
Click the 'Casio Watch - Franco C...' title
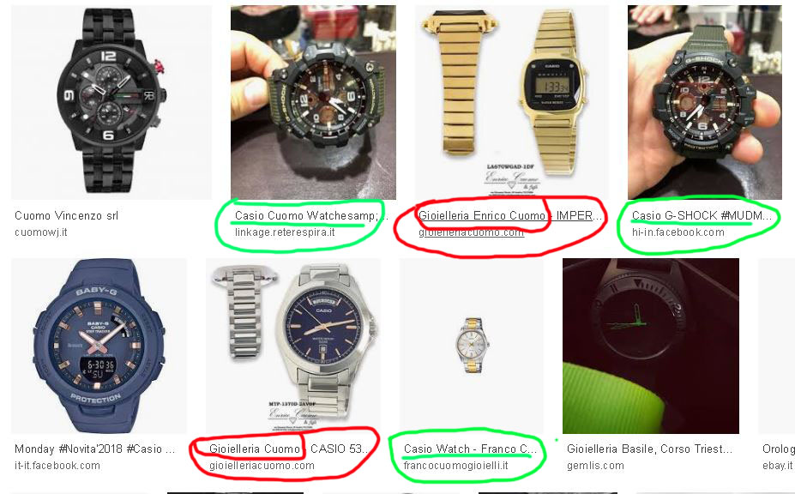(x=470, y=449)
